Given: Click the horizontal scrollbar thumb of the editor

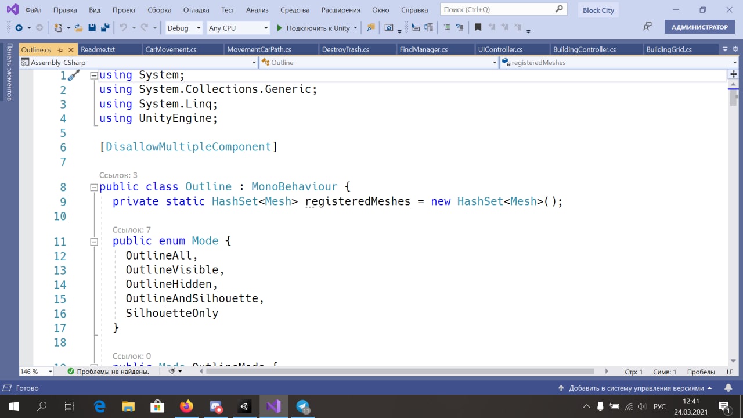Looking at the screenshot, I should point(400,371).
